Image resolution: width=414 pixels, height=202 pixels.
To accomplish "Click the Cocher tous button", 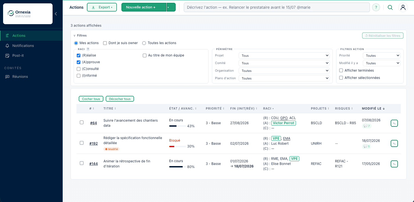I will tap(91, 99).
